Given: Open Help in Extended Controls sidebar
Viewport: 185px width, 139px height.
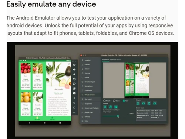Looking at the screenshot, I should (90, 121).
